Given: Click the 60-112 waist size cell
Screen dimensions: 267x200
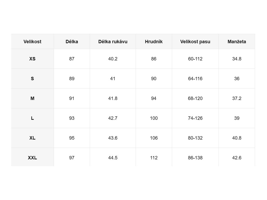Looking at the screenshot, I should click(195, 59).
